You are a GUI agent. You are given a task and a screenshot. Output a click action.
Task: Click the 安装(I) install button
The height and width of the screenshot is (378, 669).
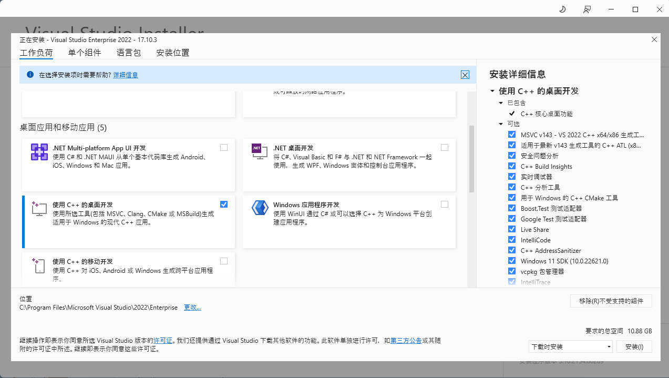634,347
